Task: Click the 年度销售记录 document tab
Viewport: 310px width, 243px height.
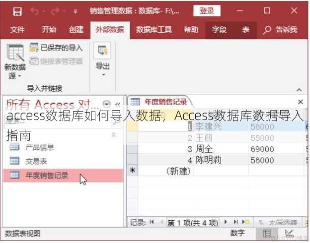Action: coord(159,102)
